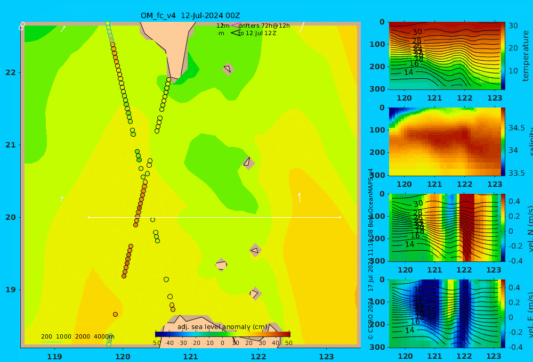
Task: Click longitude label 121 on the main map
Action: pos(190,357)
